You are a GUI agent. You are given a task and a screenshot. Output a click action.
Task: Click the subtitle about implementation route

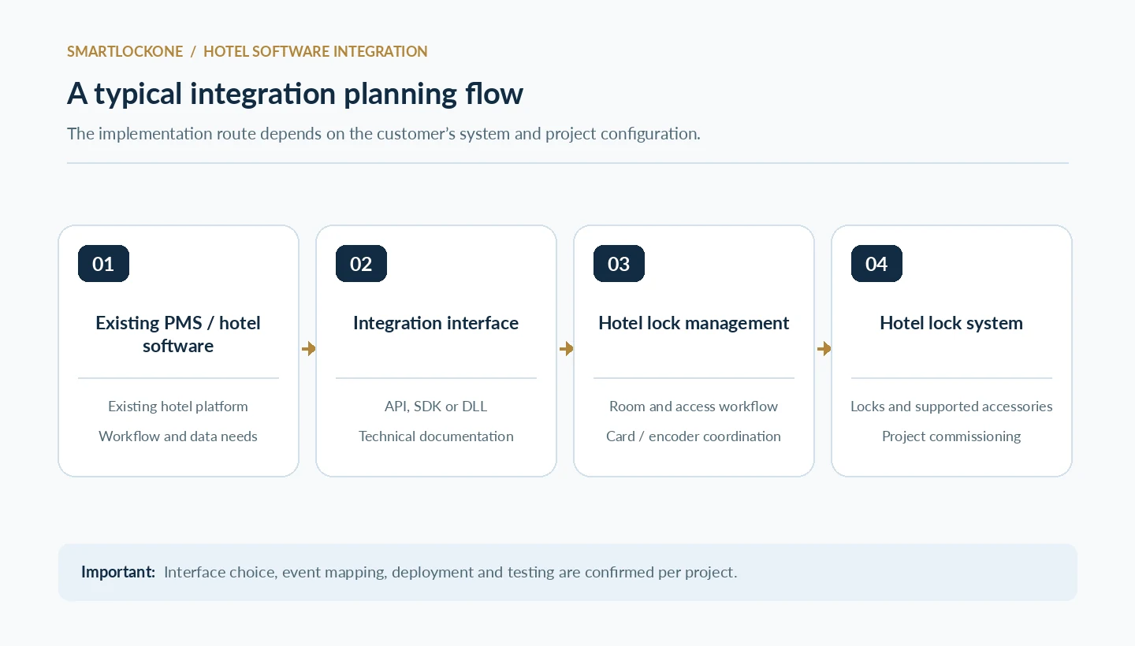384,134
